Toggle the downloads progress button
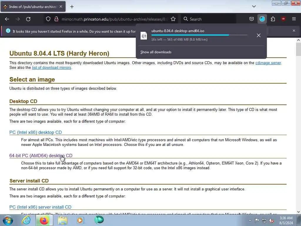This screenshot has height=226, width=301. tap(262, 19)
